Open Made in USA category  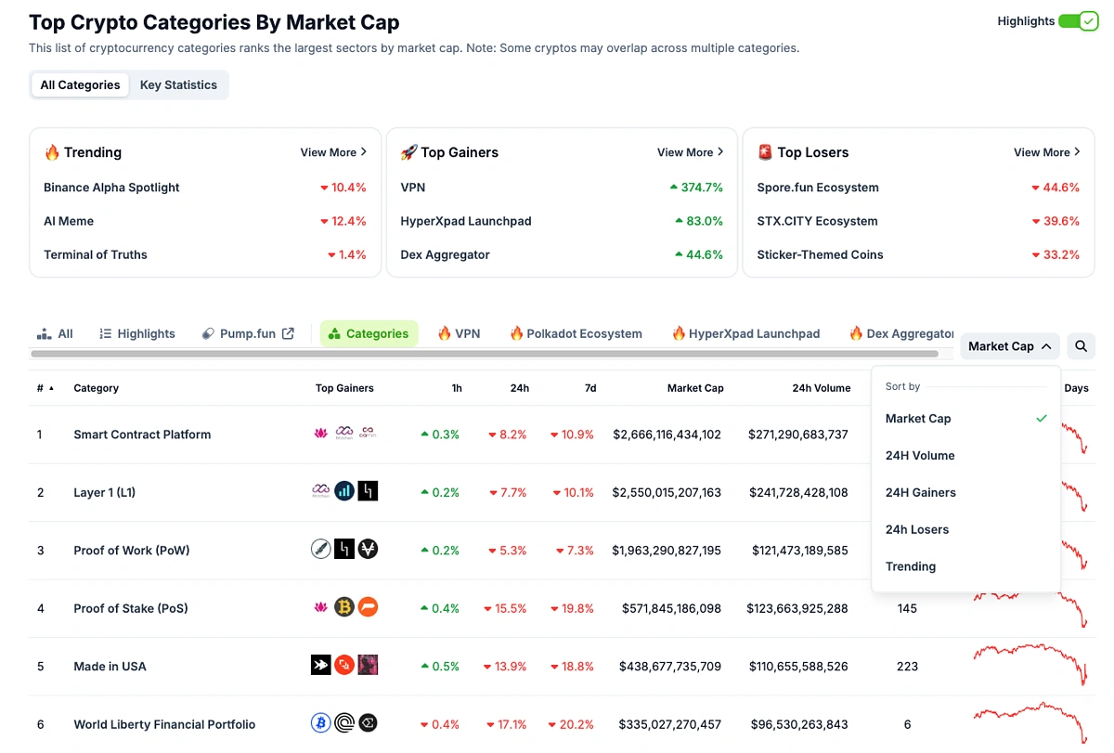(110, 667)
